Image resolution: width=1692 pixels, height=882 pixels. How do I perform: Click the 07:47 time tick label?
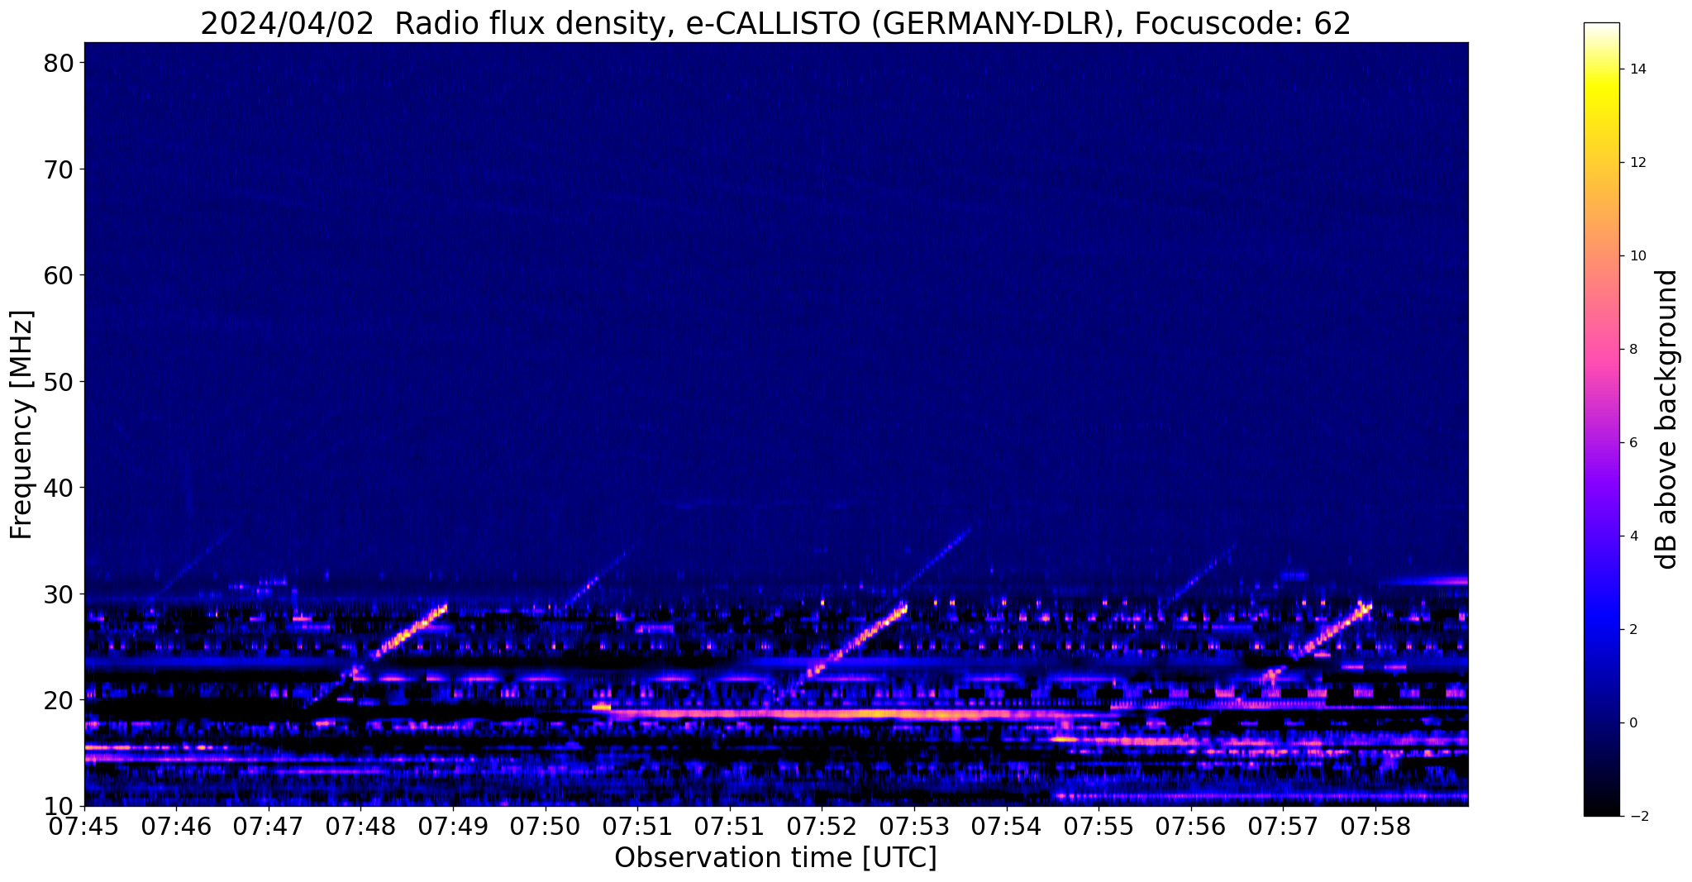pyautogui.click(x=269, y=827)
